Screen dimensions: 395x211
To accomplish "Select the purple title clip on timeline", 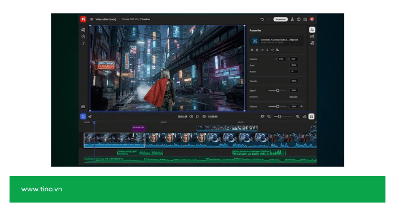I will [139, 128].
